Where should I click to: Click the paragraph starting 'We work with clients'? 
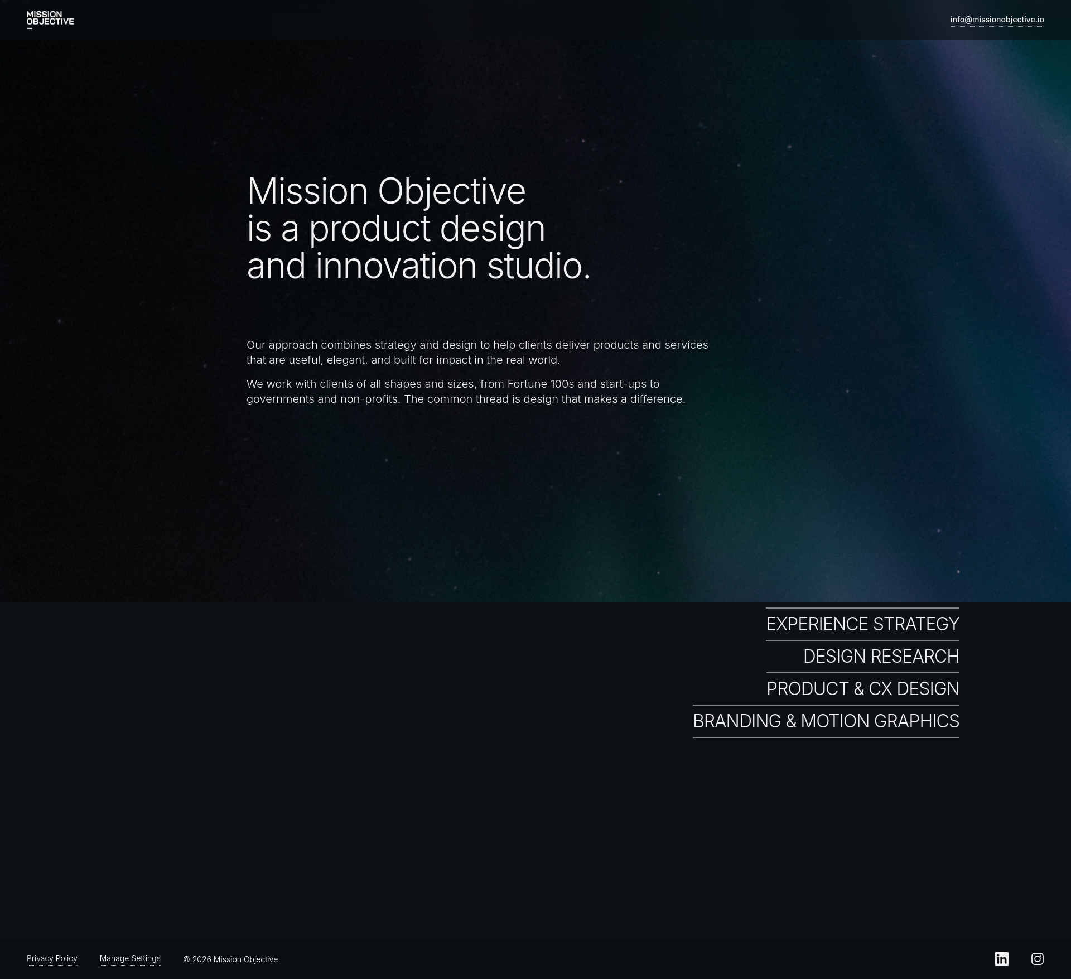(466, 392)
